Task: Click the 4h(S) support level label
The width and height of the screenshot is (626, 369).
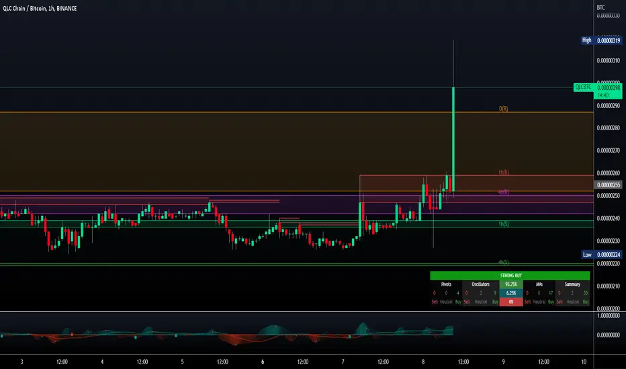Action: tap(504, 262)
